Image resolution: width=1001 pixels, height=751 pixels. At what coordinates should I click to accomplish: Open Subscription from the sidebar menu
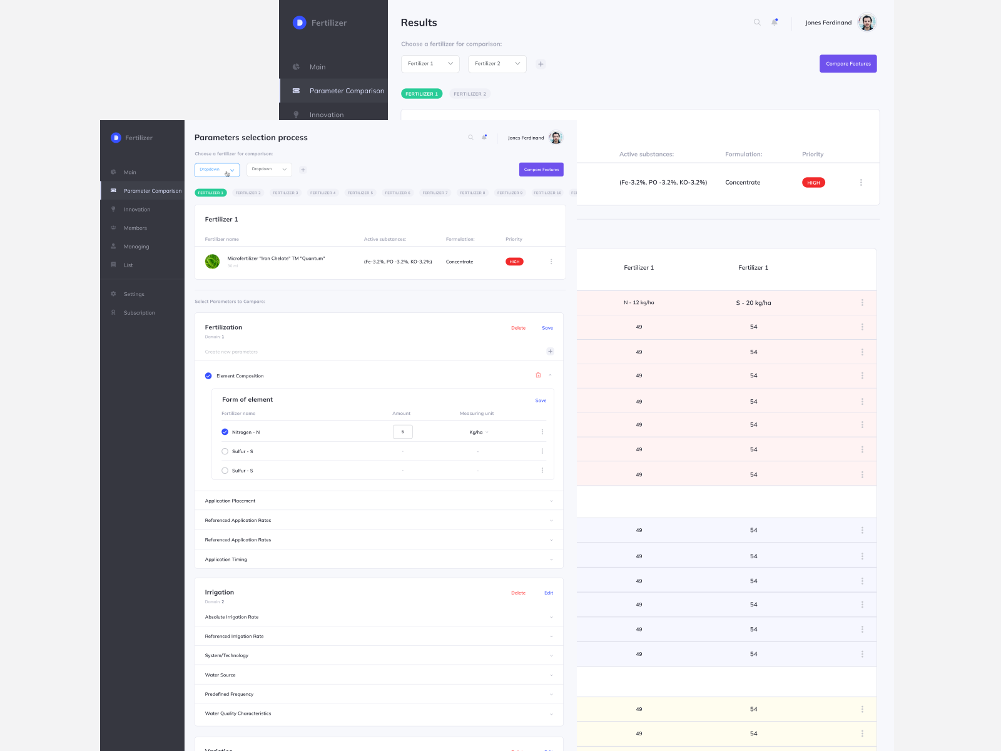(x=138, y=312)
